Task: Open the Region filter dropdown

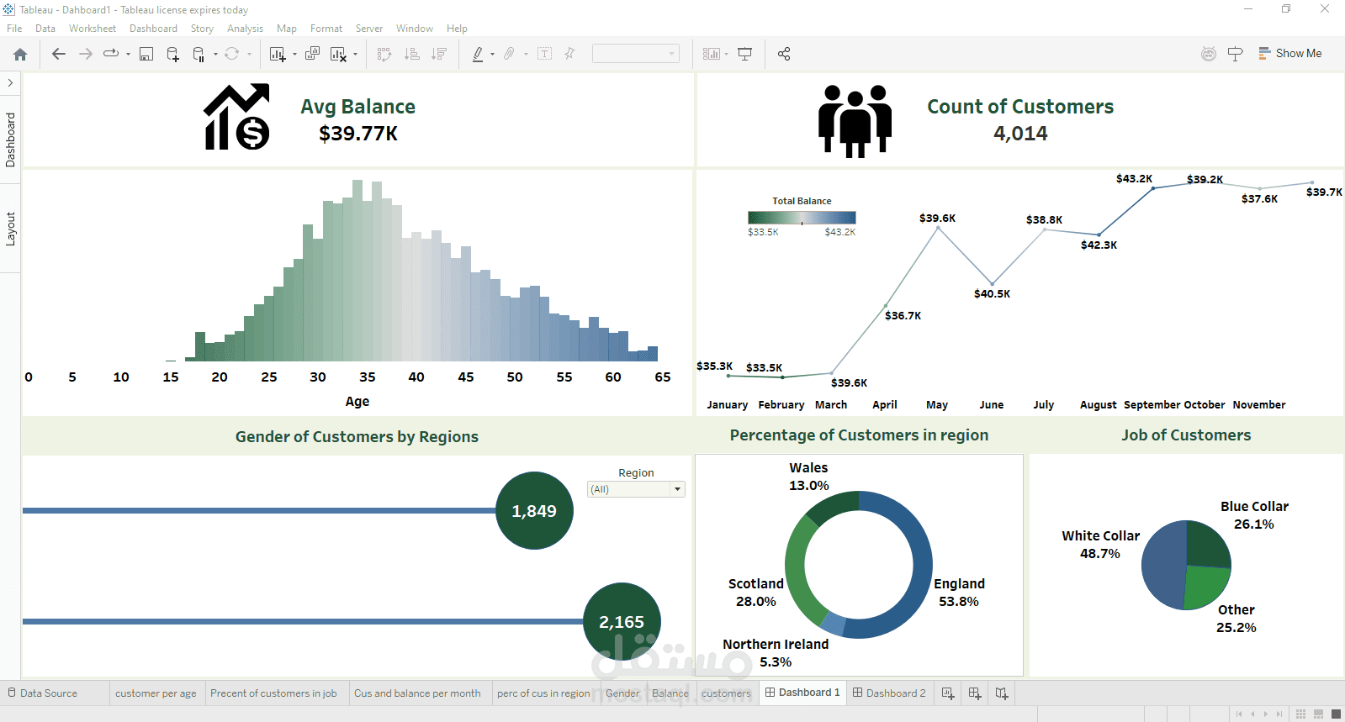Action: coord(636,489)
